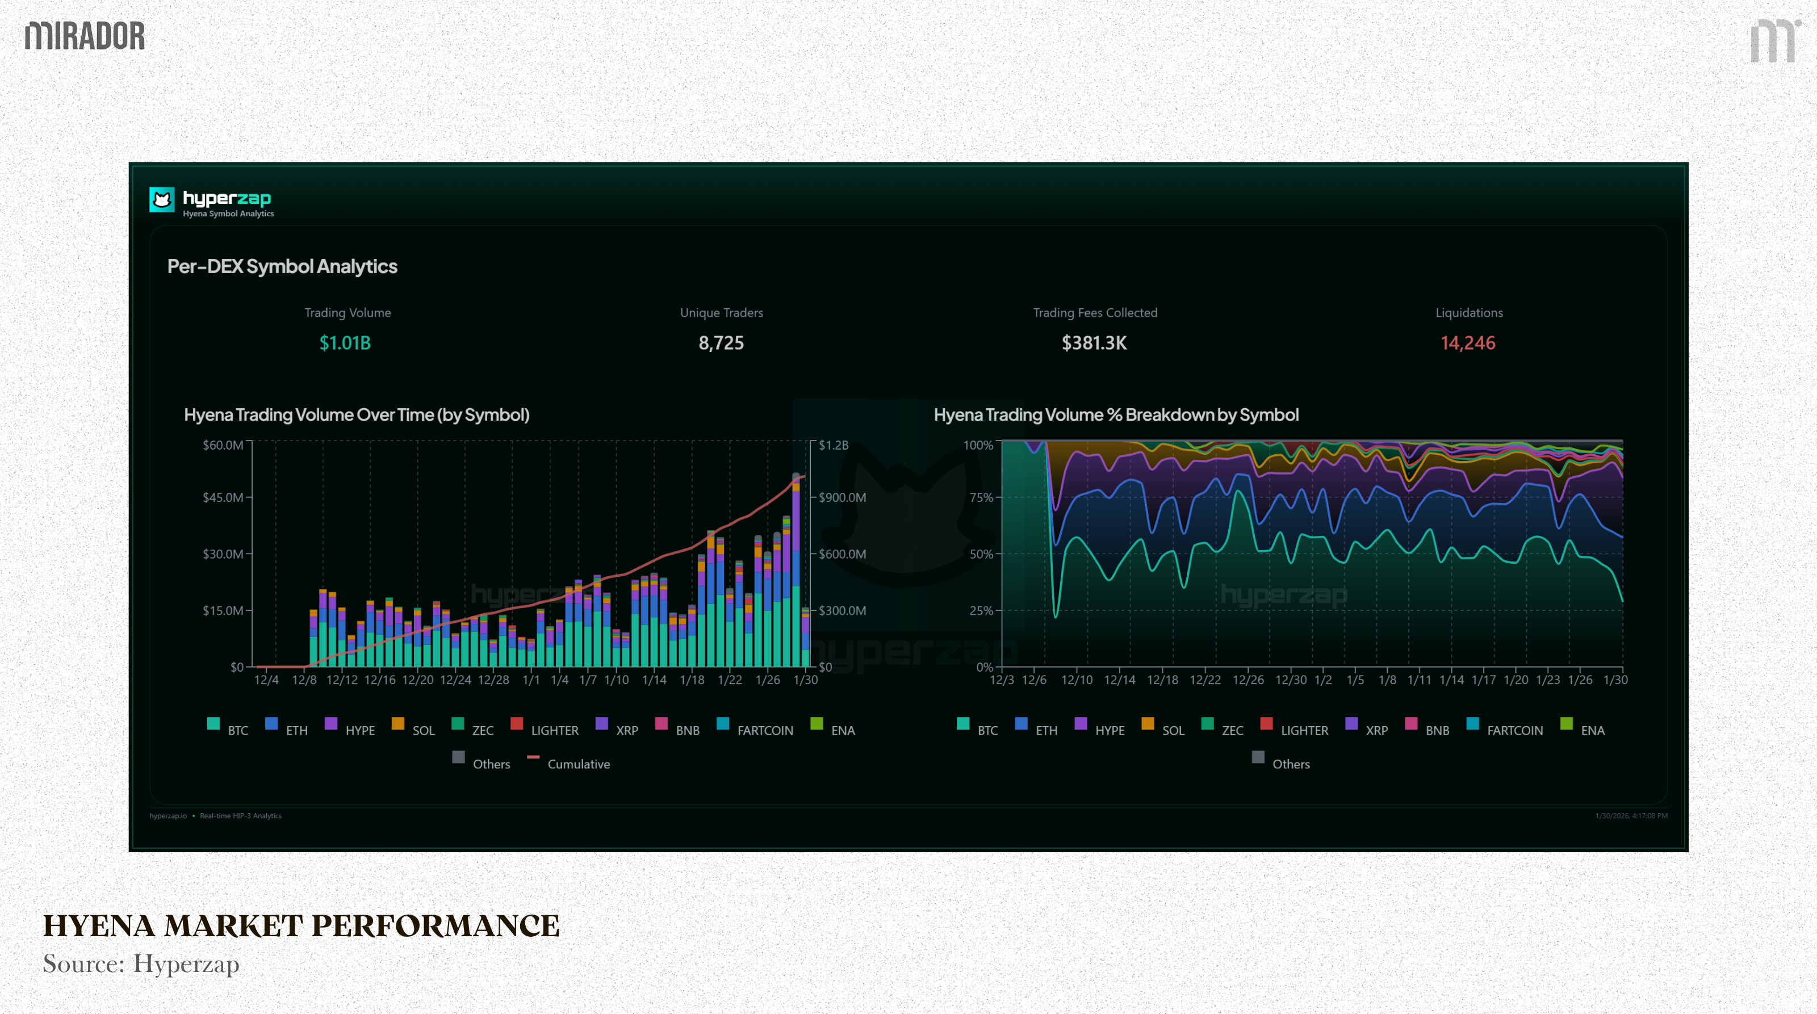
Task: Click the SOL legend swatch in the left chart
Action: click(x=398, y=724)
